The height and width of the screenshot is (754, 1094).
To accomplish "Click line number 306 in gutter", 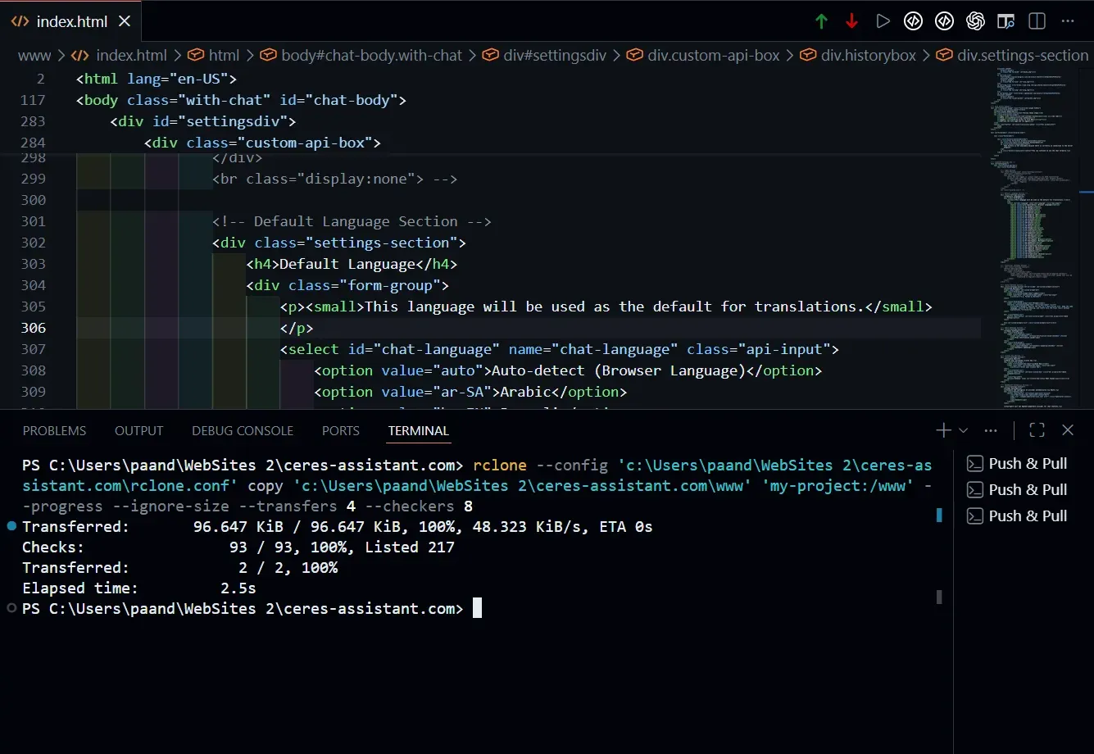I will (34, 328).
